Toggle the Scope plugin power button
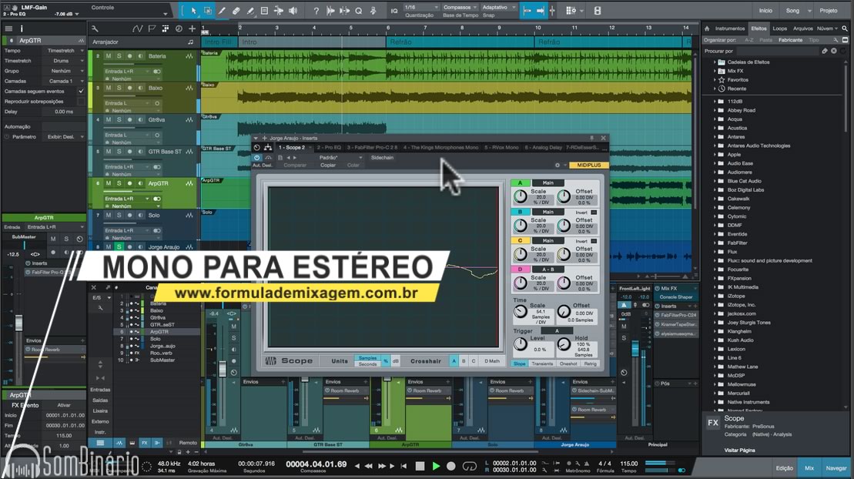 (x=256, y=158)
